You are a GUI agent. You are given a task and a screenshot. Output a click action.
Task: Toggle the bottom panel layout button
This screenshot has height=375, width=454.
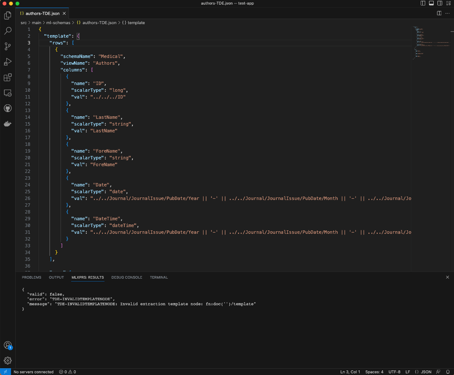[431, 3]
